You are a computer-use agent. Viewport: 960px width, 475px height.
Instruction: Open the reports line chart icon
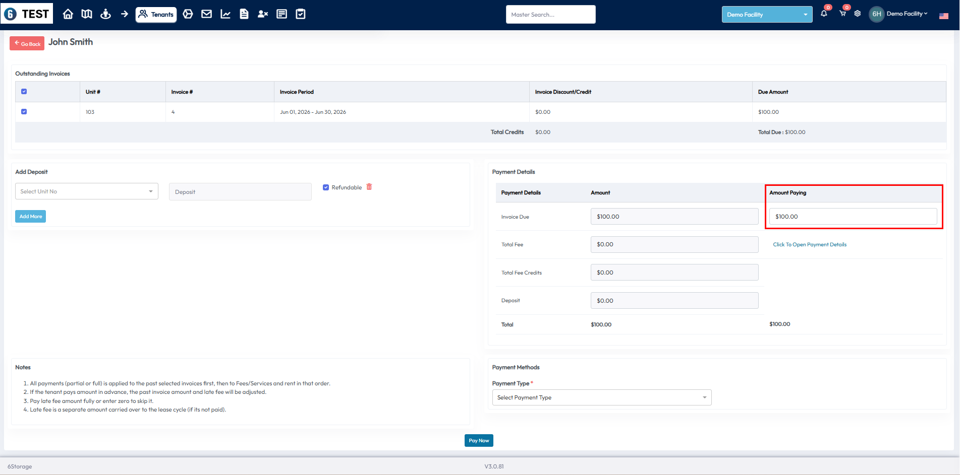tap(225, 14)
